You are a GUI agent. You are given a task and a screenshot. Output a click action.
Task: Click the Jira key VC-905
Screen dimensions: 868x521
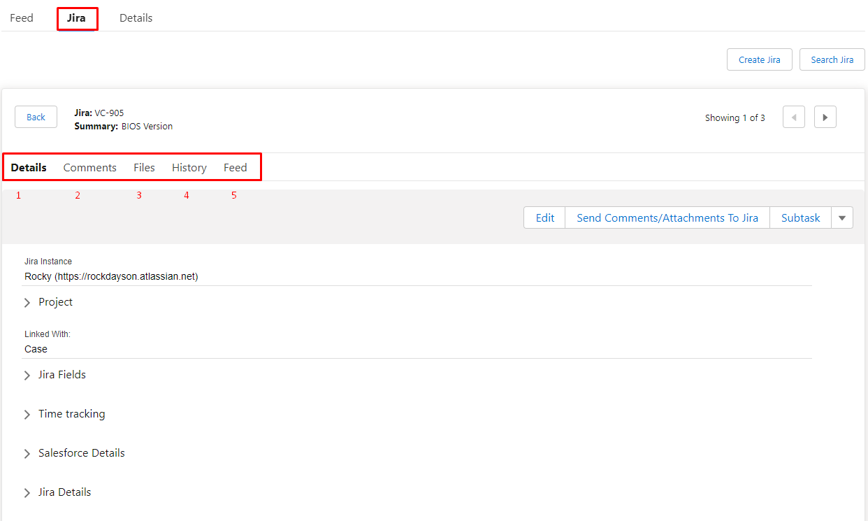tap(110, 113)
